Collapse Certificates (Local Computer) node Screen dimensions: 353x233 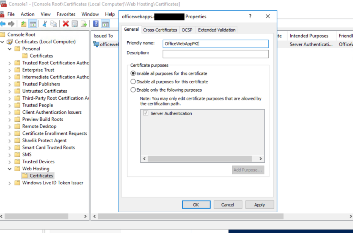[x=2, y=42]
